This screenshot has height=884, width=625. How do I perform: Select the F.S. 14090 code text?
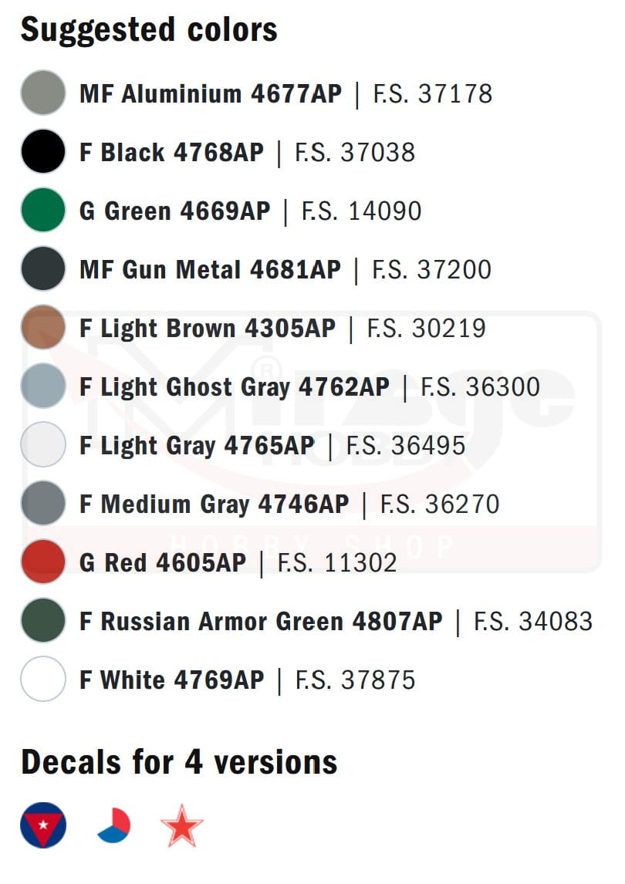pos(361,211)
